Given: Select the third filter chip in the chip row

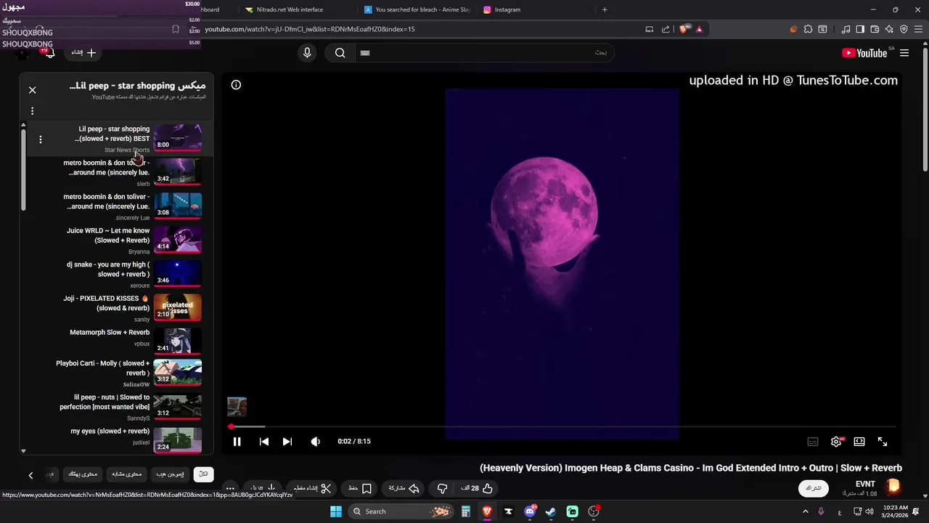Looking at the screenshot, I should coord(127,474).
